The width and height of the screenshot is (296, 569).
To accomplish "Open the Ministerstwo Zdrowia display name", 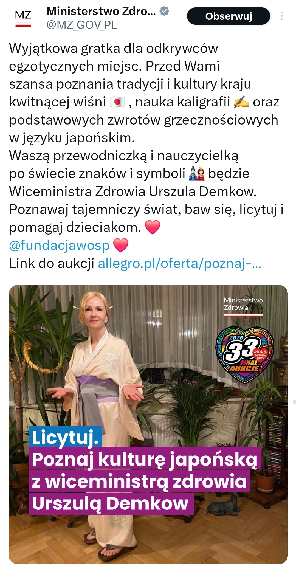I will (x=101, y=11).
